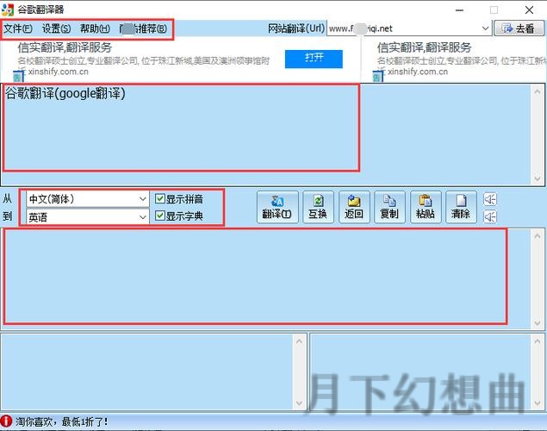This screenshot has height=431, width=547.
Task: Open the source language 中文(简体) dropdown
Action: coord(143,199)
